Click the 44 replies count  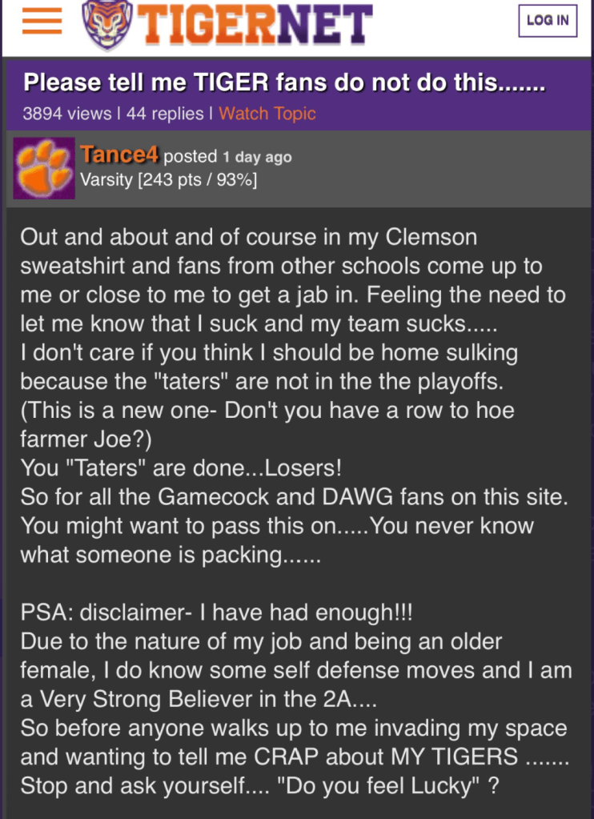pyautogui.click(x=165, y=114)
